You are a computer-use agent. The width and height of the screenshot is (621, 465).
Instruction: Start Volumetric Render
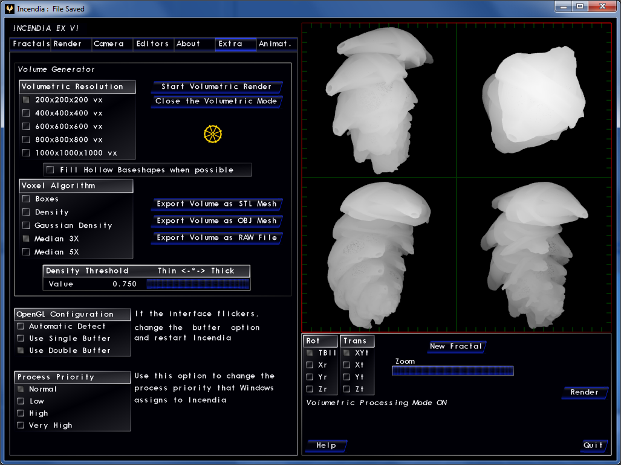(x=216, y=86)
